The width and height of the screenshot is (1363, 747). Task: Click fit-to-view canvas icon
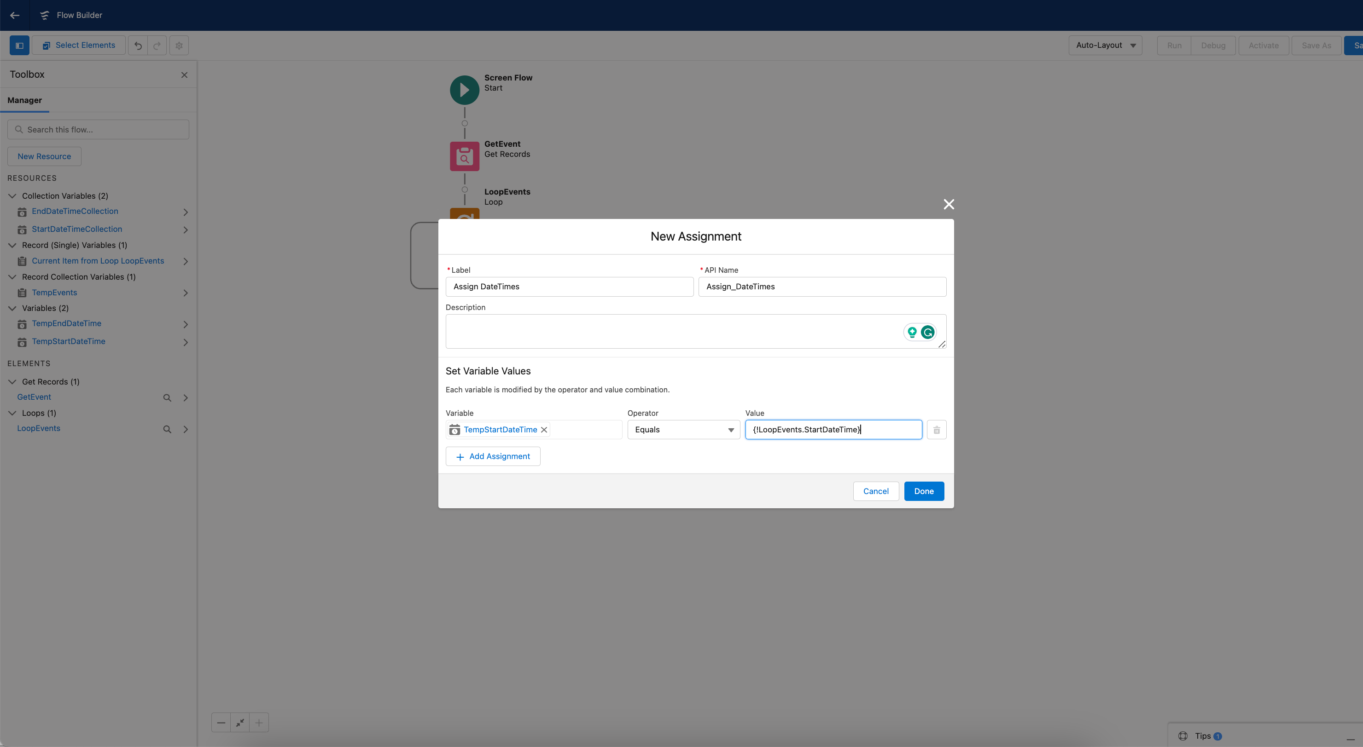[x=240, y=723]
